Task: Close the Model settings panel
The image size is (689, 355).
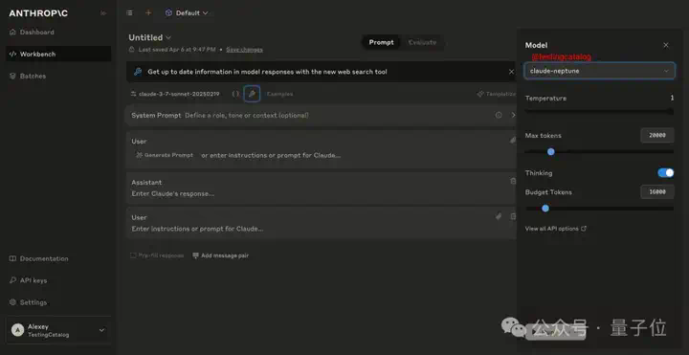Action: 666,45
